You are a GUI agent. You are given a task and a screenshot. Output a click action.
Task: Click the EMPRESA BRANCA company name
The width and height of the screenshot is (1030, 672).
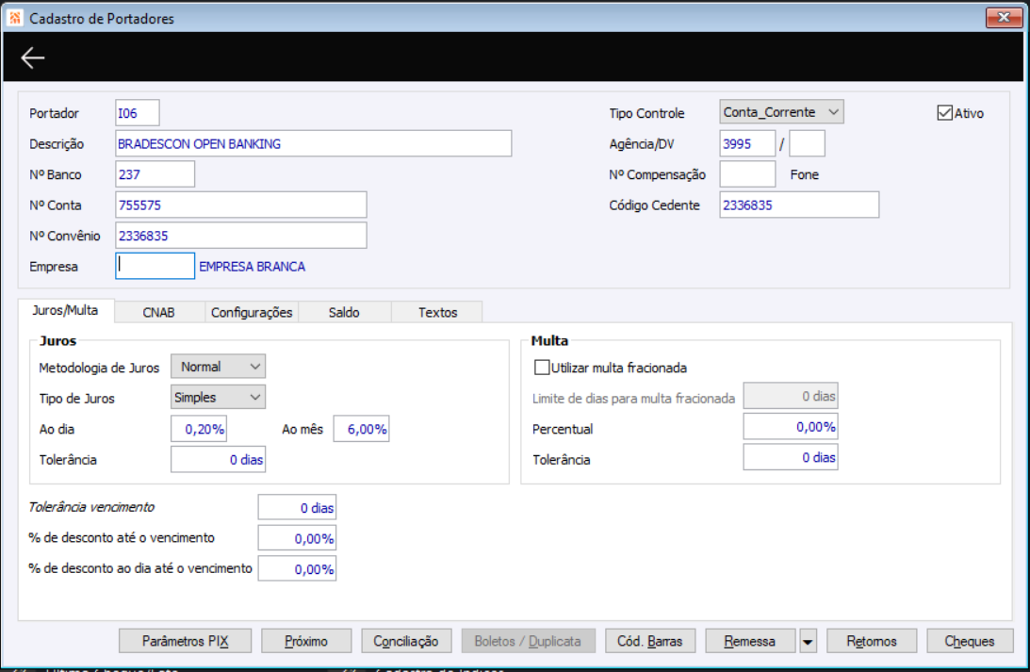point(253,266)
